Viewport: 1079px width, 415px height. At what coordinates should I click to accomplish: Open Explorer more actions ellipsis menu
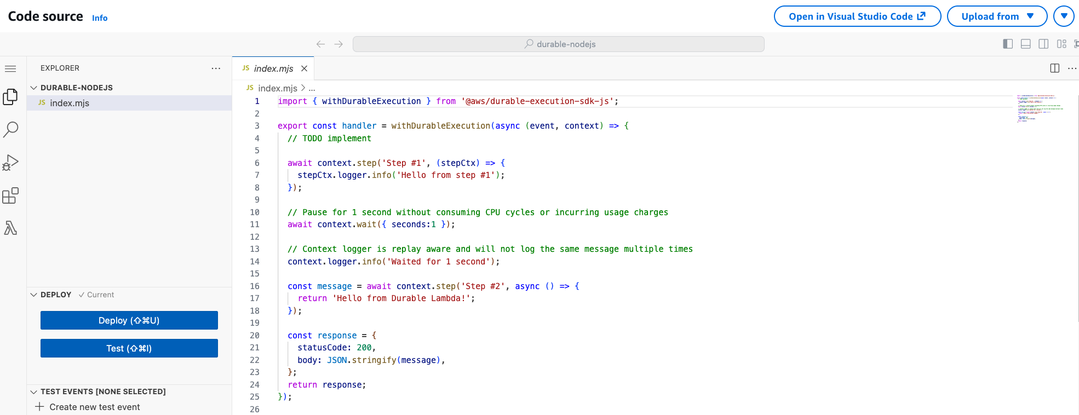point(216,68)
